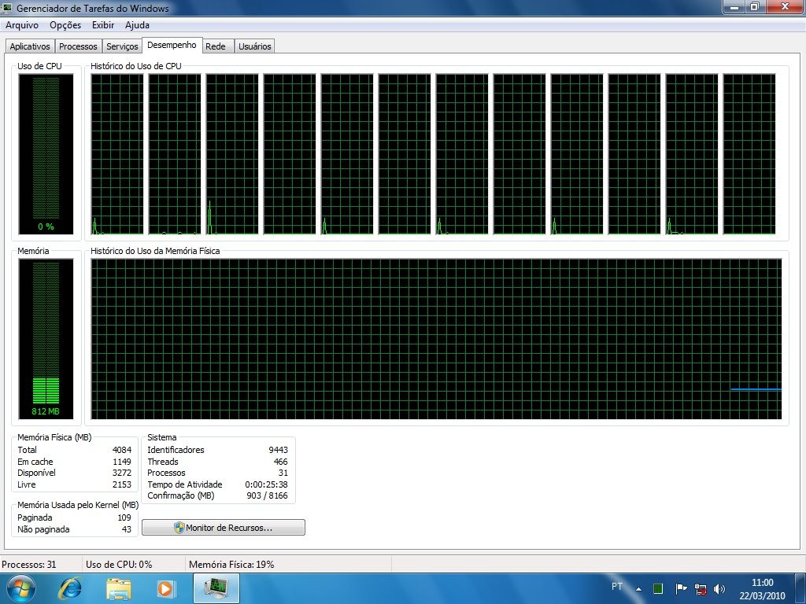Click the Task Manager title bar icon

click(x=7, y=8)
